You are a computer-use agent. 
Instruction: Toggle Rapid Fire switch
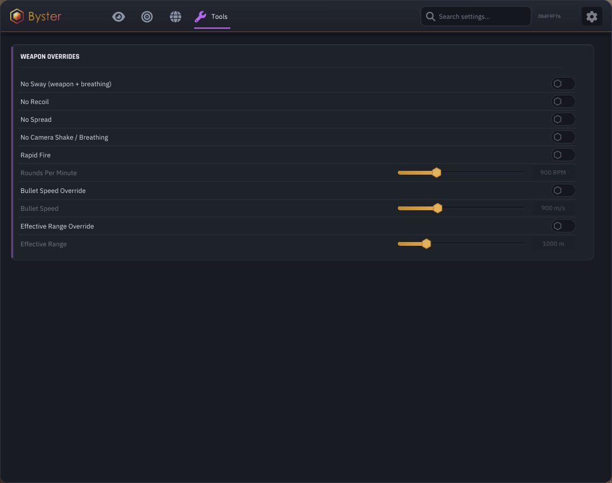563,155
